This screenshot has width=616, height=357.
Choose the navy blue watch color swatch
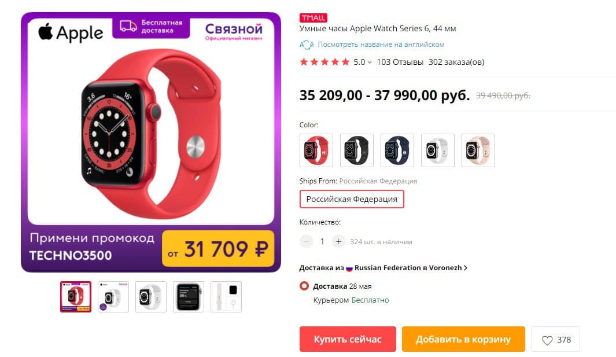point(397,150)
